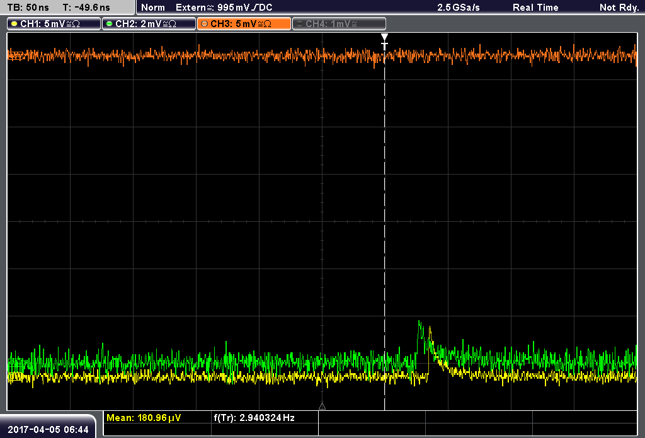
Task: Click the 2017-04-05 06:44 date stamp
Action: tap(48, 430)
